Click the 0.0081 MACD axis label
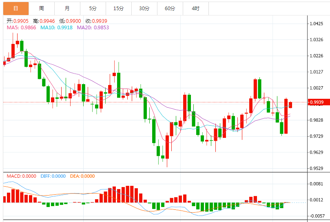The image size is (330, 222). coord(316,184)
